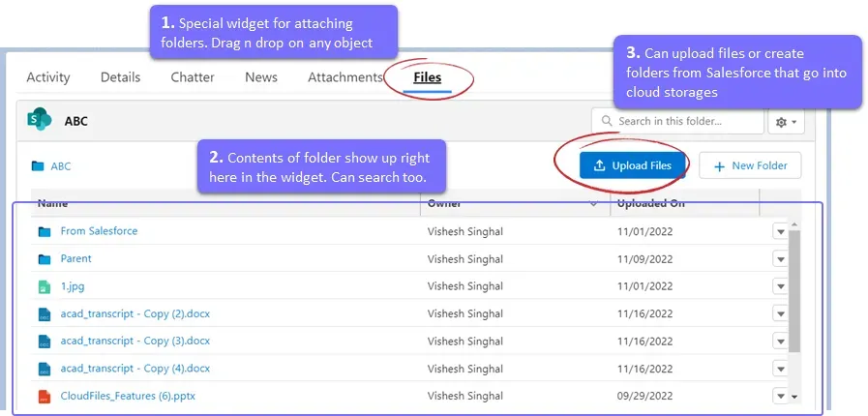Click the folder icon for From Salesforce
Screen dimensions: 868x416
[45, 231]
